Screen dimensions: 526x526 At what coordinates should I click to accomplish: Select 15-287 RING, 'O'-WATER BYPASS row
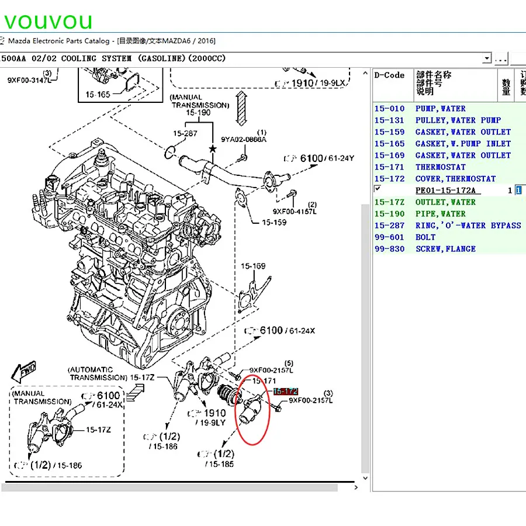(x=449, y=226)
